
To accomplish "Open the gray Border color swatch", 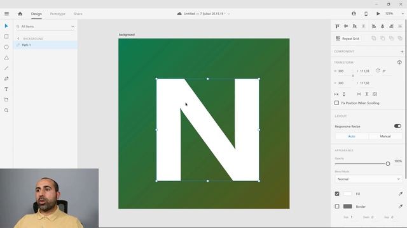I will (x=348, y=206).
